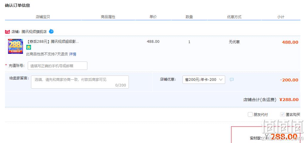This screenshot has width=306, height=143.
Task: Click the red subtotal 488.00
Action: 290,42
